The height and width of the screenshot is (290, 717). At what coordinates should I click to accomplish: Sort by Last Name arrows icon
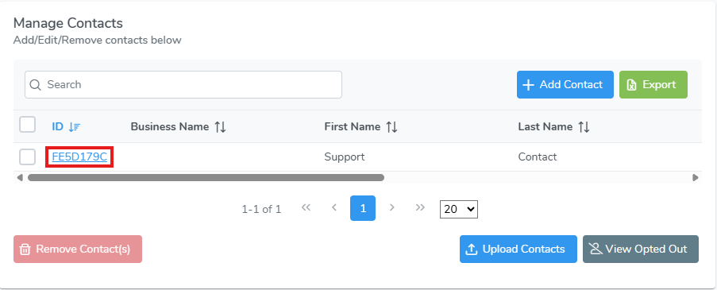tap(584, 127)
